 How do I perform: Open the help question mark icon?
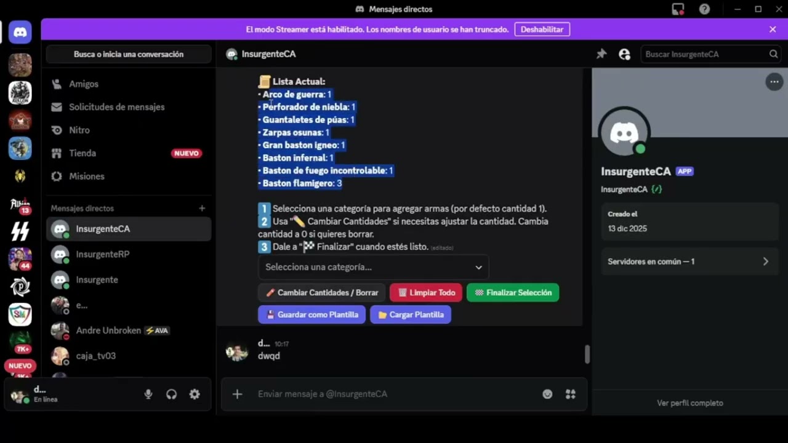coord(704,9)
